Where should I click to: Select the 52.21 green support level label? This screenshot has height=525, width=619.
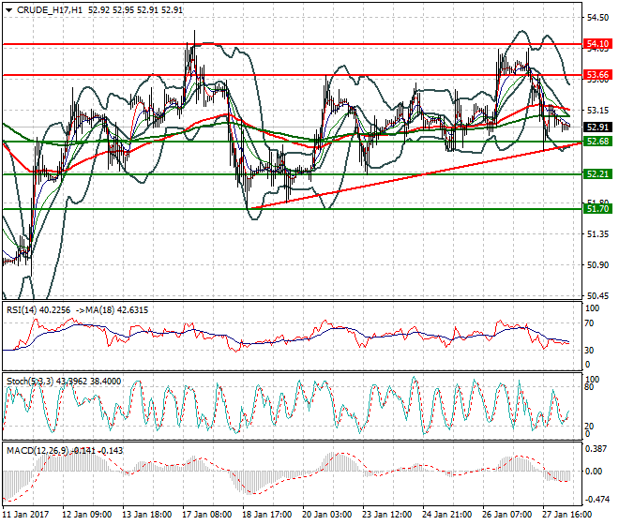[598, 174]
